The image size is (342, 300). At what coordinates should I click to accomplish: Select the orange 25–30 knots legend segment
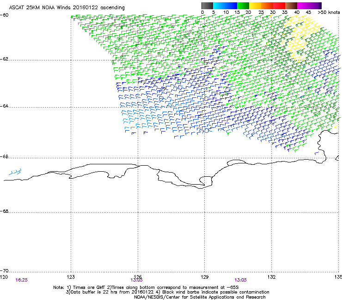click(267, 6)
